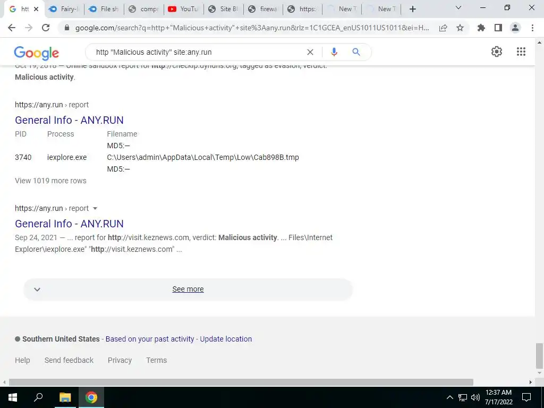Close the active Google search tab

coord(36,9)
